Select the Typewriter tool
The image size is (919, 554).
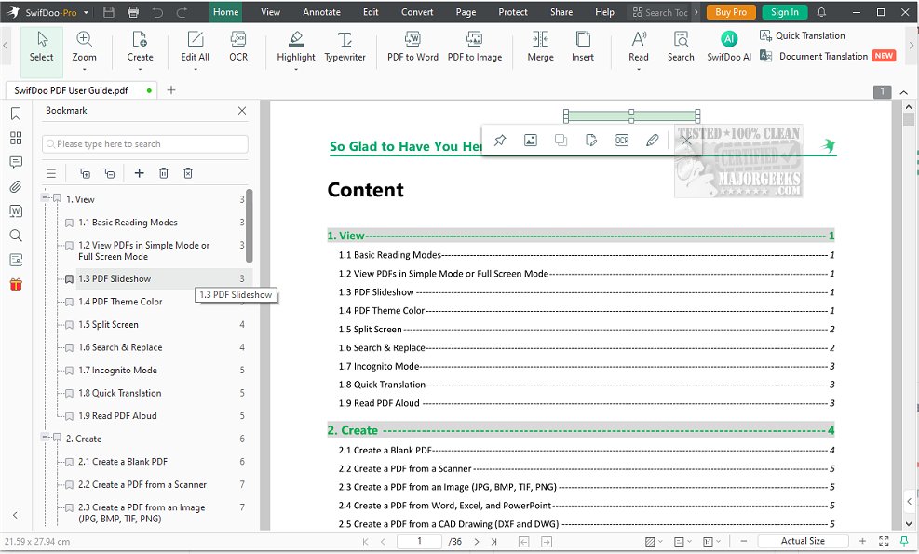click(x=345, y=45)
